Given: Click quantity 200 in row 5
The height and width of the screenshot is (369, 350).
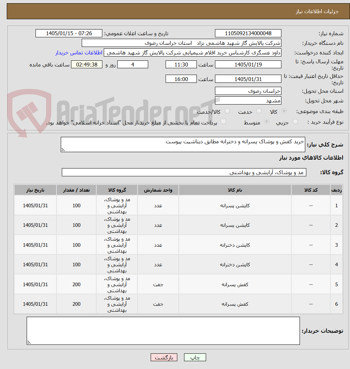Looking at the screenshot, I should click(x=76, y=284).
